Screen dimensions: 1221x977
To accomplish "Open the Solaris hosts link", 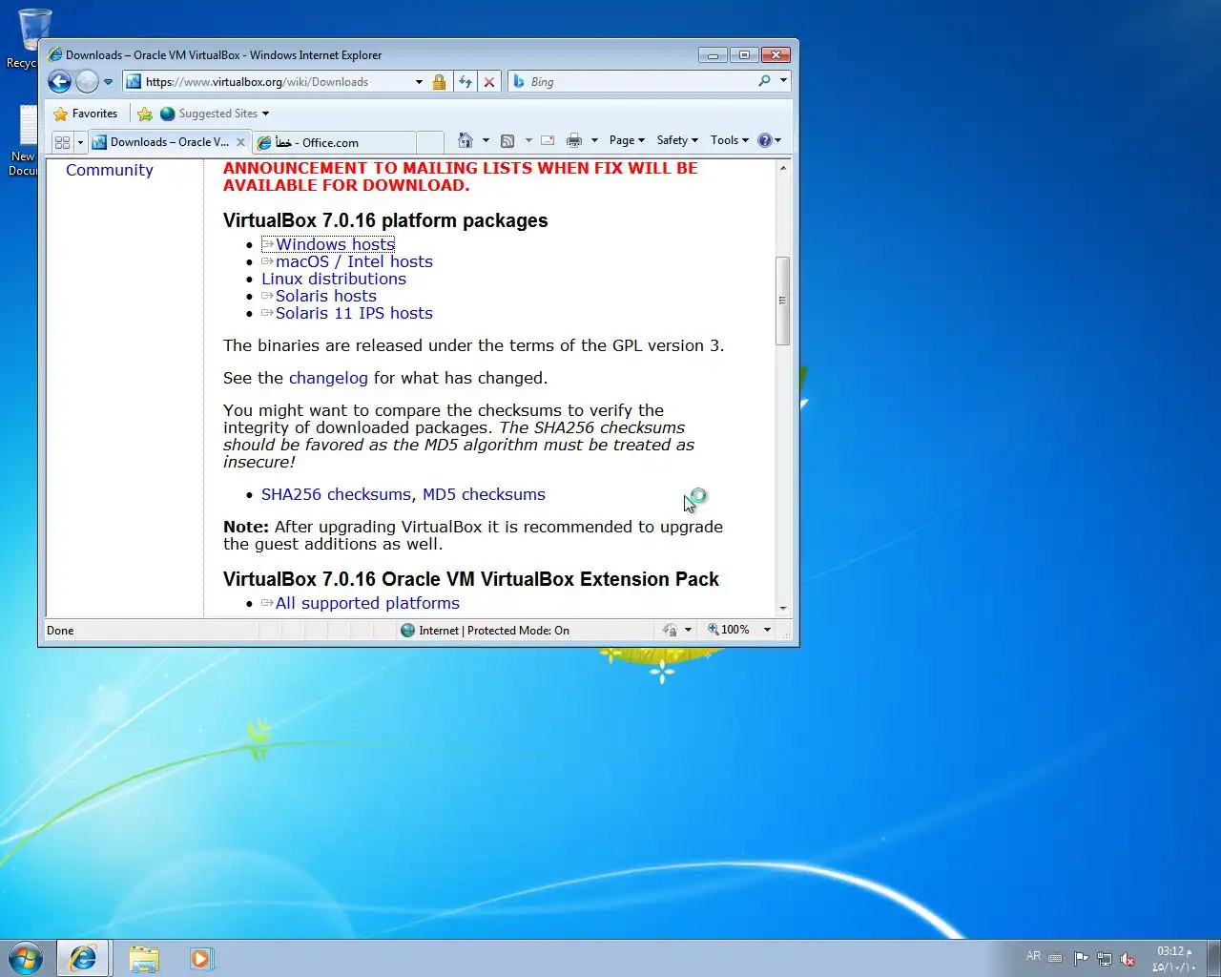I will (x=326, y=296).
